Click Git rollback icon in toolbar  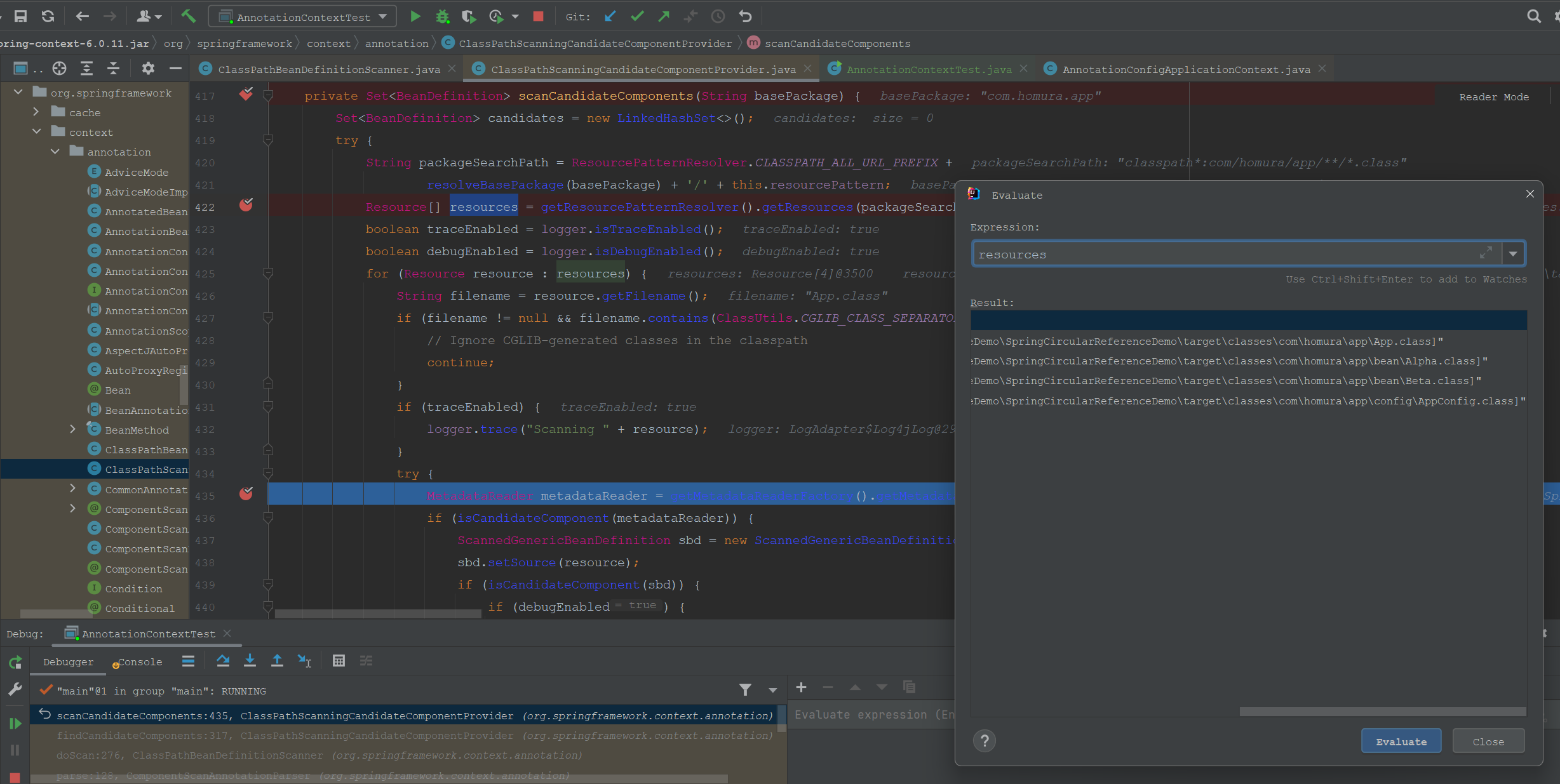(745, 17)
